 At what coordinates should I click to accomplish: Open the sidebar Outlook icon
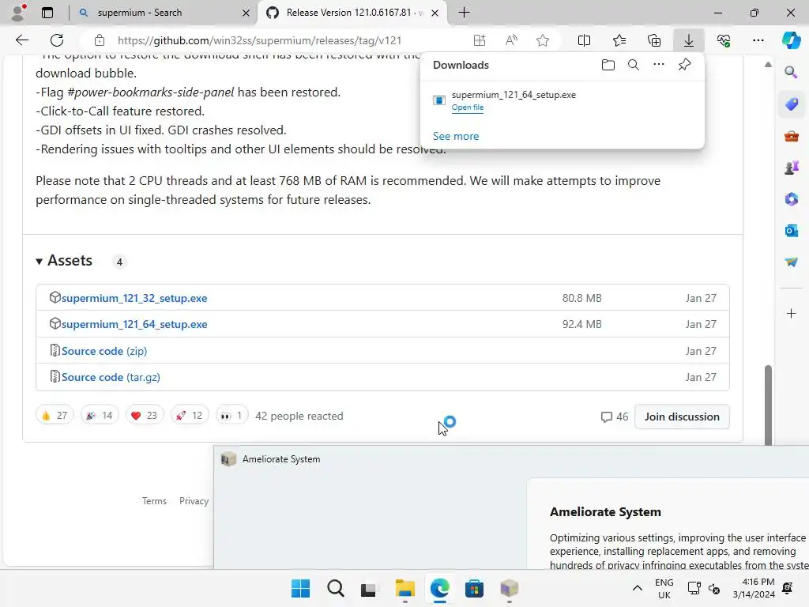click(791, 230)
